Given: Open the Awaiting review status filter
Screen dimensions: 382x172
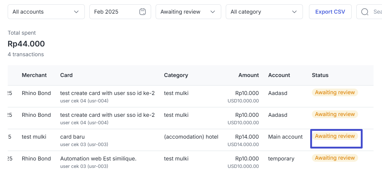Looking at the screenshot, I should coord(188,12).
